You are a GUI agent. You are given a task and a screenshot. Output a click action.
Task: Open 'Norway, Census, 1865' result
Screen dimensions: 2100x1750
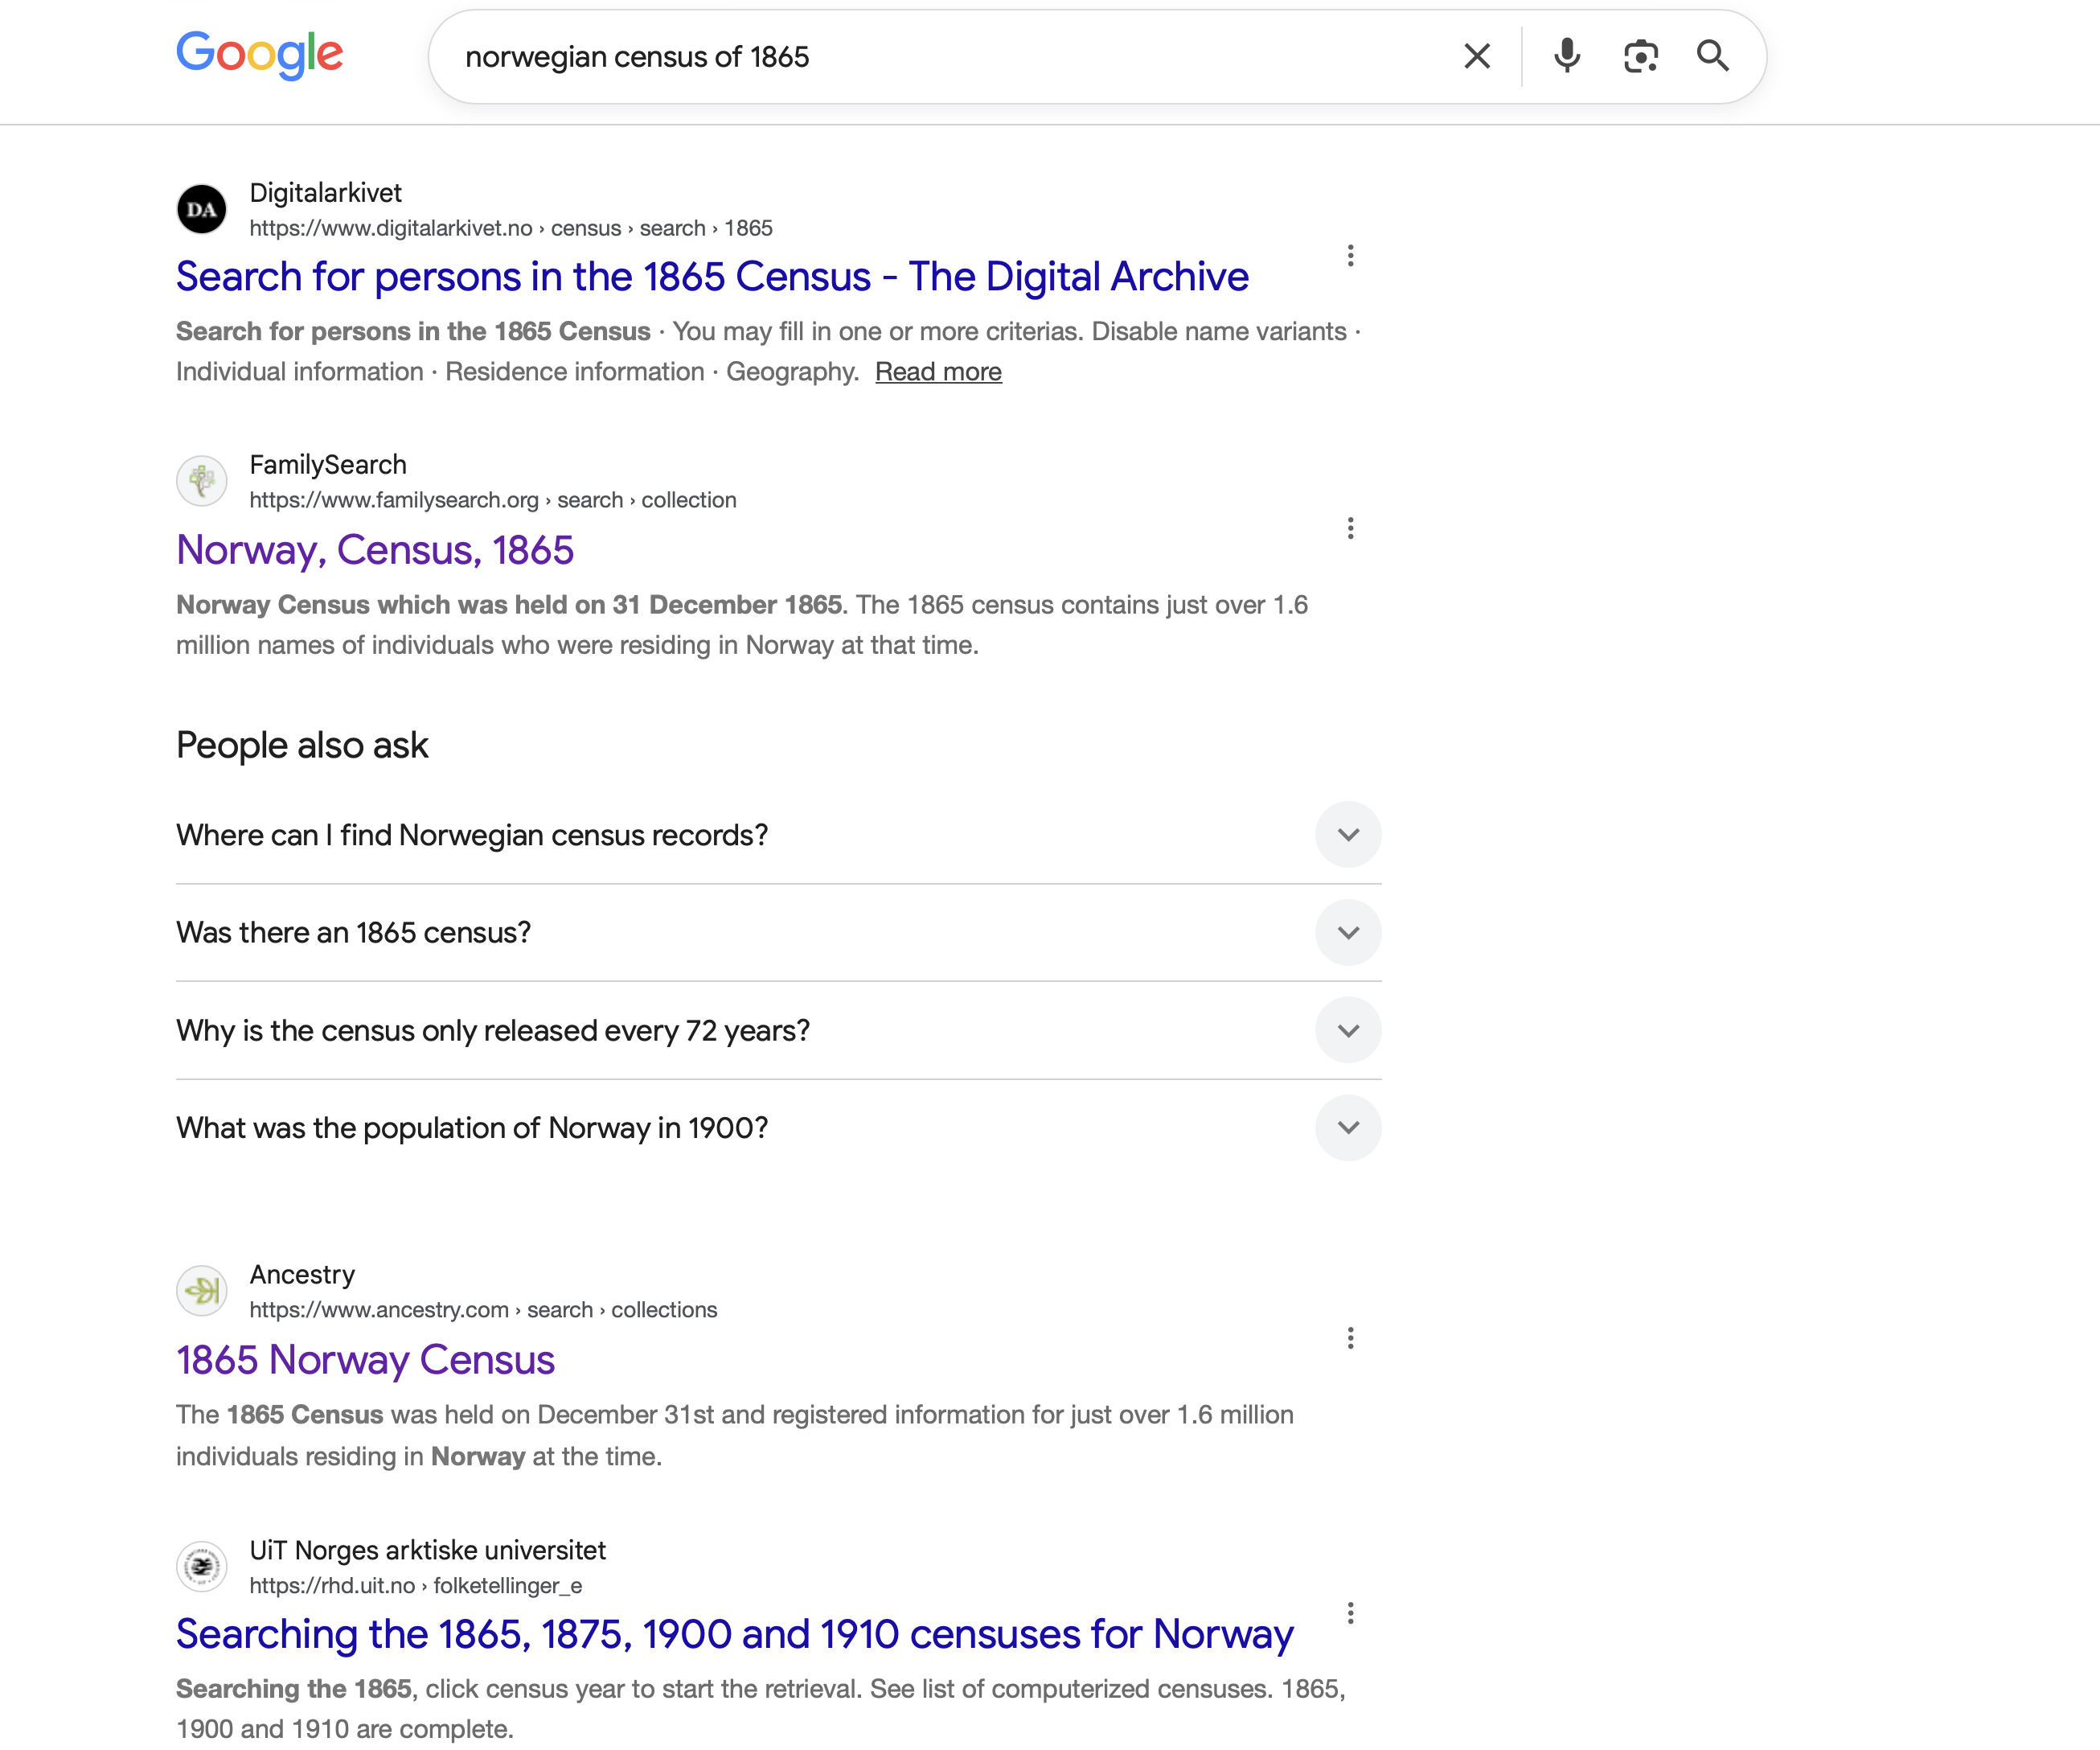375,549
